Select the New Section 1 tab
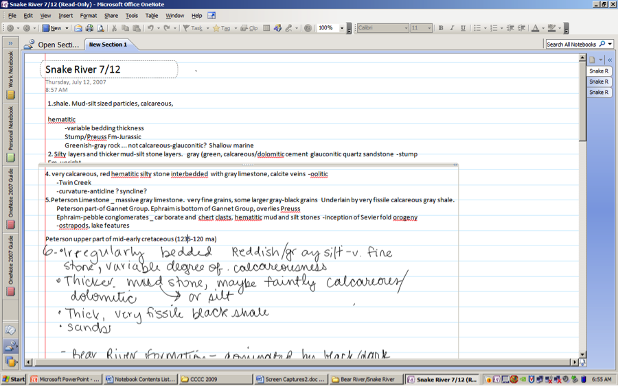The width and height of the screenshot is (618, 386). point(108,45)
